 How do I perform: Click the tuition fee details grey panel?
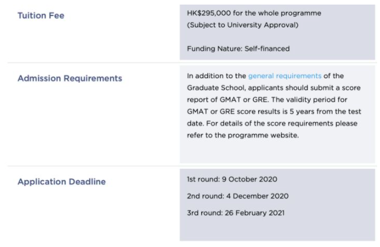point(277,33)
